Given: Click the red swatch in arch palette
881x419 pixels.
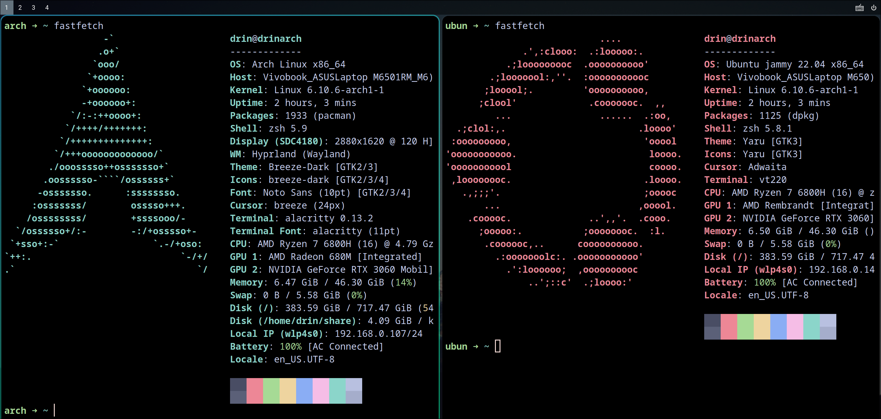Looking at the screenshot, I should [255, 391].
